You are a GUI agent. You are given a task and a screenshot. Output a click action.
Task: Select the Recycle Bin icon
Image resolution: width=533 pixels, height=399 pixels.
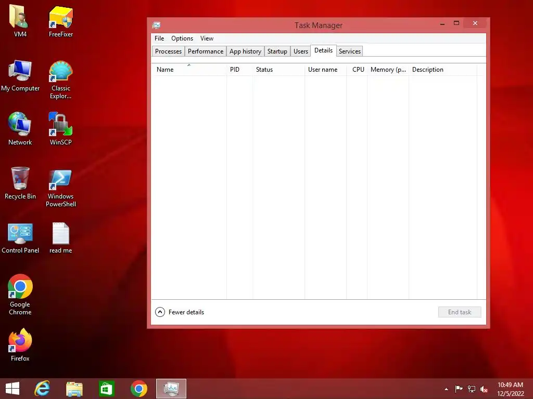20,183
